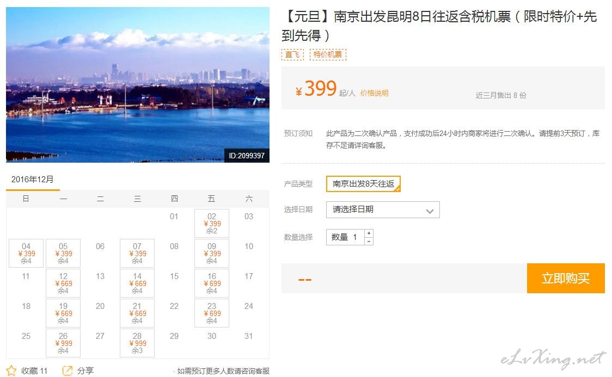Click the Kunming destination photo

click(138, 85)
